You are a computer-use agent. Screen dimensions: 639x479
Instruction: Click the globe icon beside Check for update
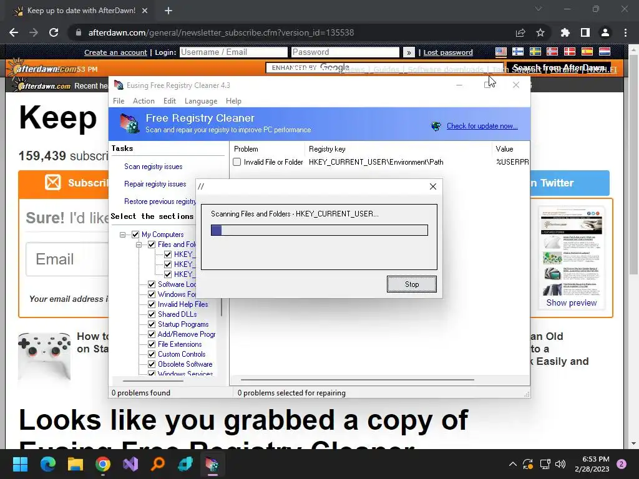[x=436, y=126]
